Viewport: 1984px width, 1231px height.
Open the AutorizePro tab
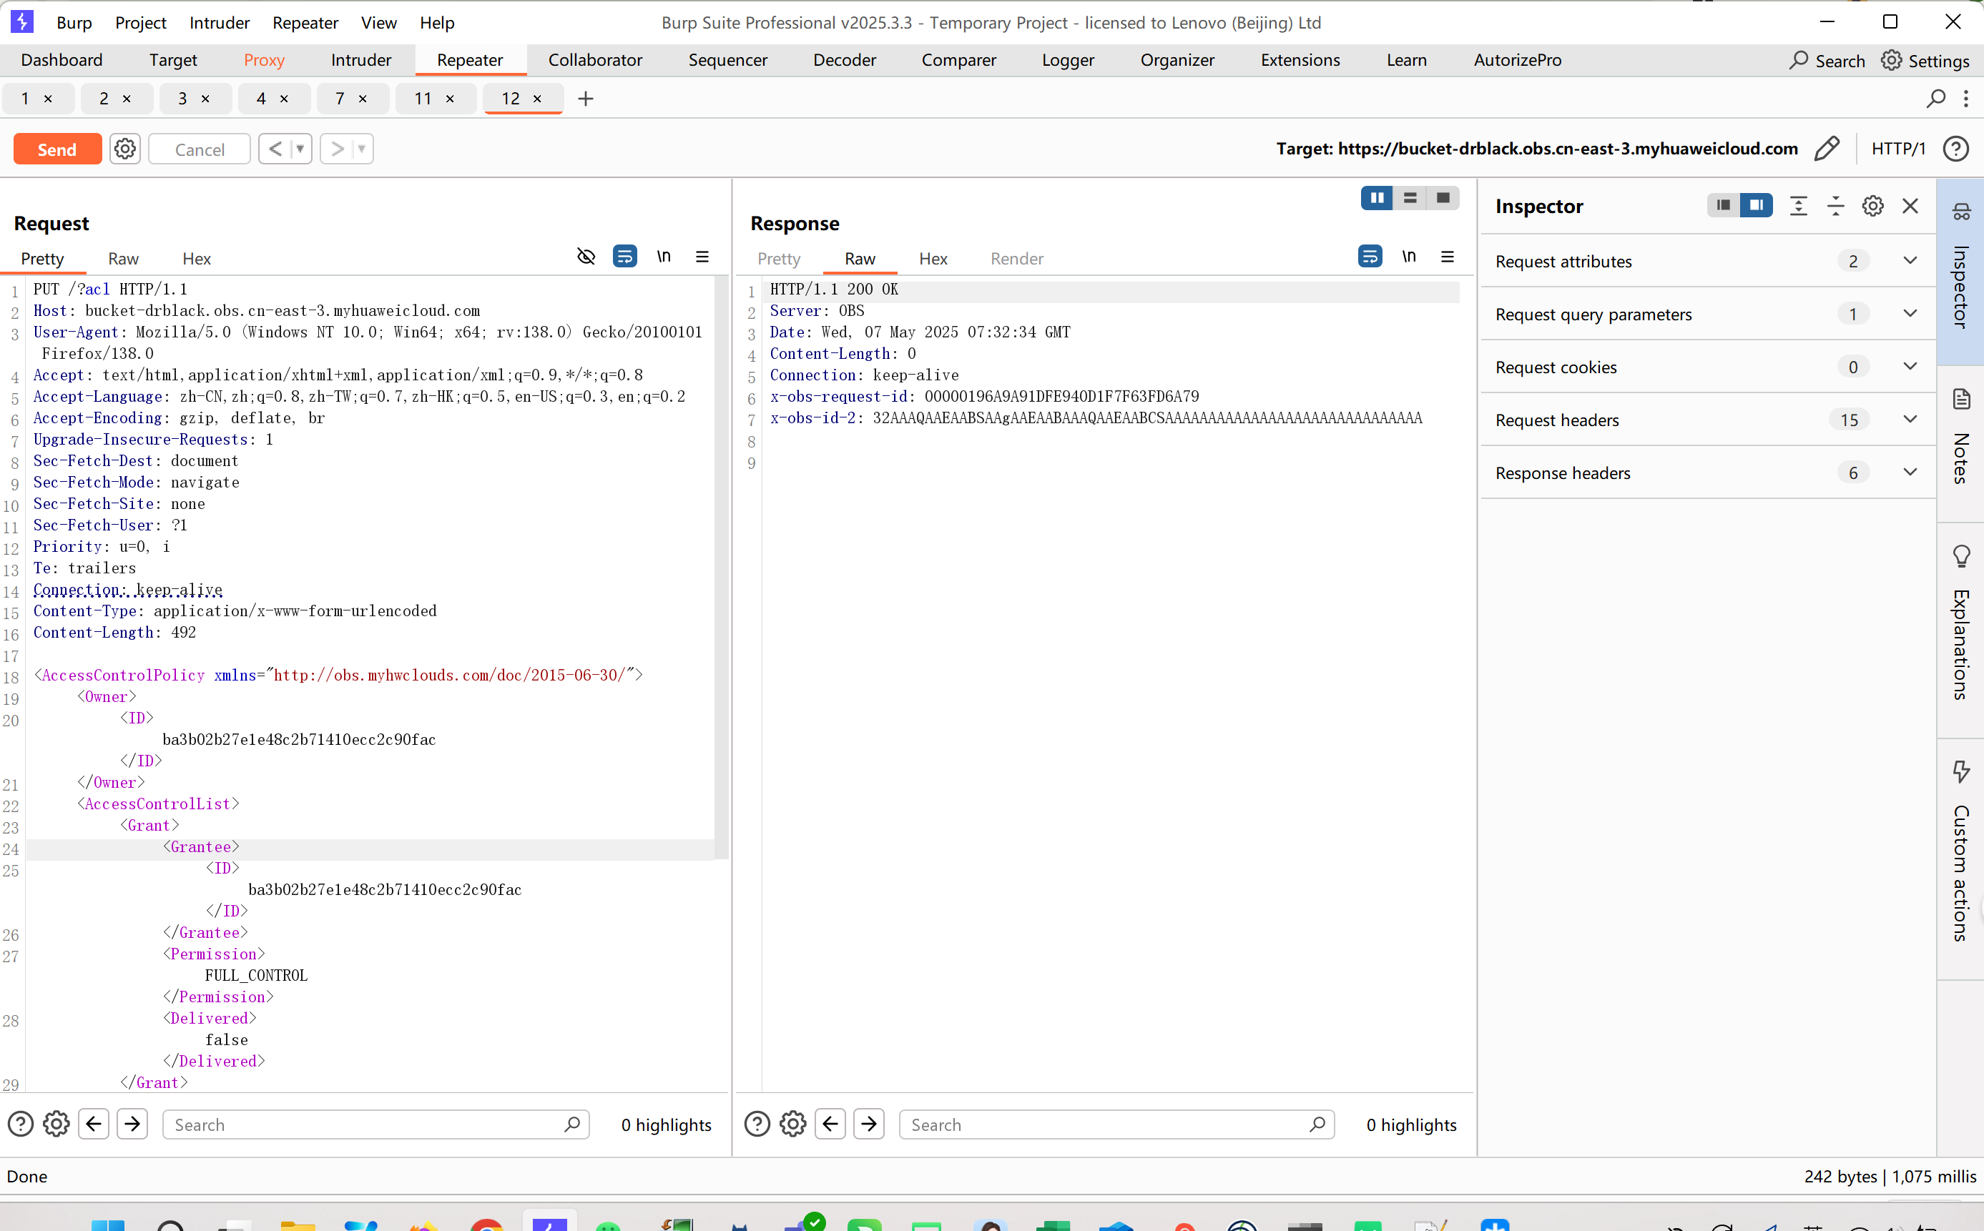[x=1517, y=60]
